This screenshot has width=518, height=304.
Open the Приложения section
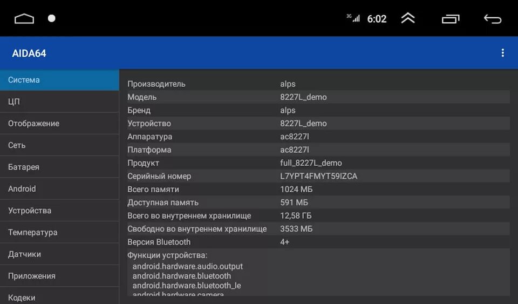pos(59,276)
